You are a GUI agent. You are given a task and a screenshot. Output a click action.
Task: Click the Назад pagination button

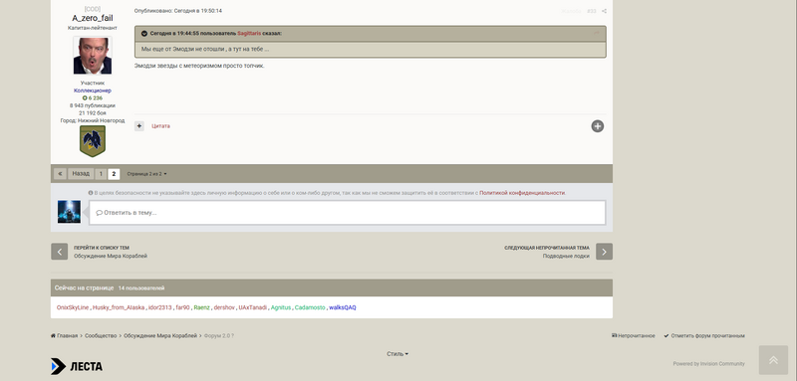81,174
